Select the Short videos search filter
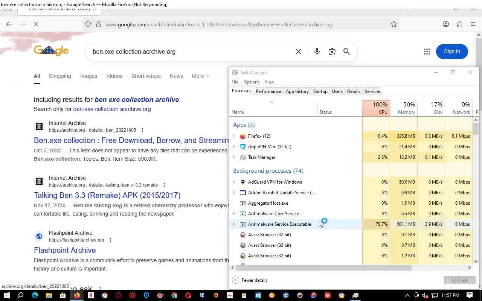 [146, 76]
